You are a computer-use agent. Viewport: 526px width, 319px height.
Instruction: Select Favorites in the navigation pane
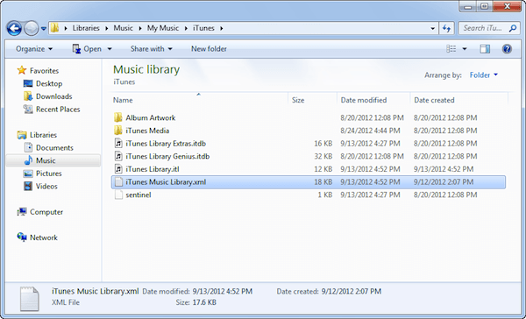click(44, 71)
